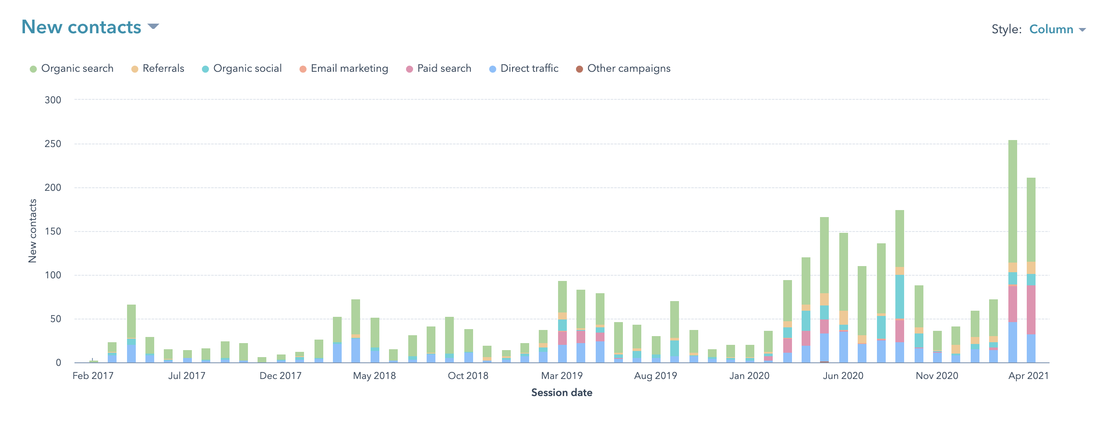Viewport: 1110px width, 428px height.
Task: Click the bar above Dec 2017 label
Action: coord(281,358)
